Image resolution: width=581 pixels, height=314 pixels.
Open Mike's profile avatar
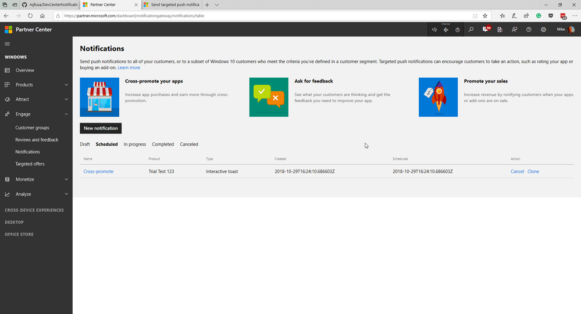pos(571,30)
